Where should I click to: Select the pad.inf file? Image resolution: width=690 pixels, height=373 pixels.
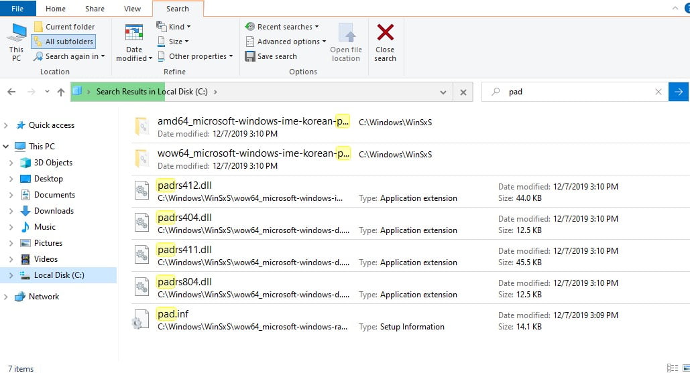[x=410, y=320]
